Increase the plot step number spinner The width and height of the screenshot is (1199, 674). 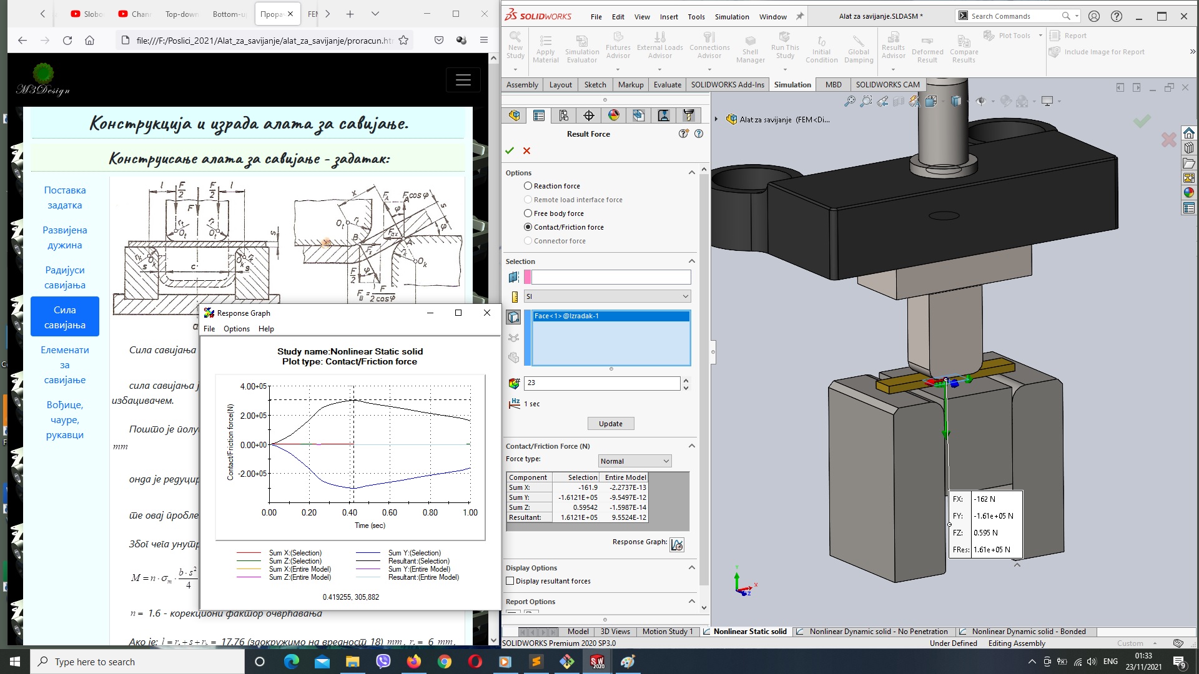pyautogui.click(x=686, y=380)
